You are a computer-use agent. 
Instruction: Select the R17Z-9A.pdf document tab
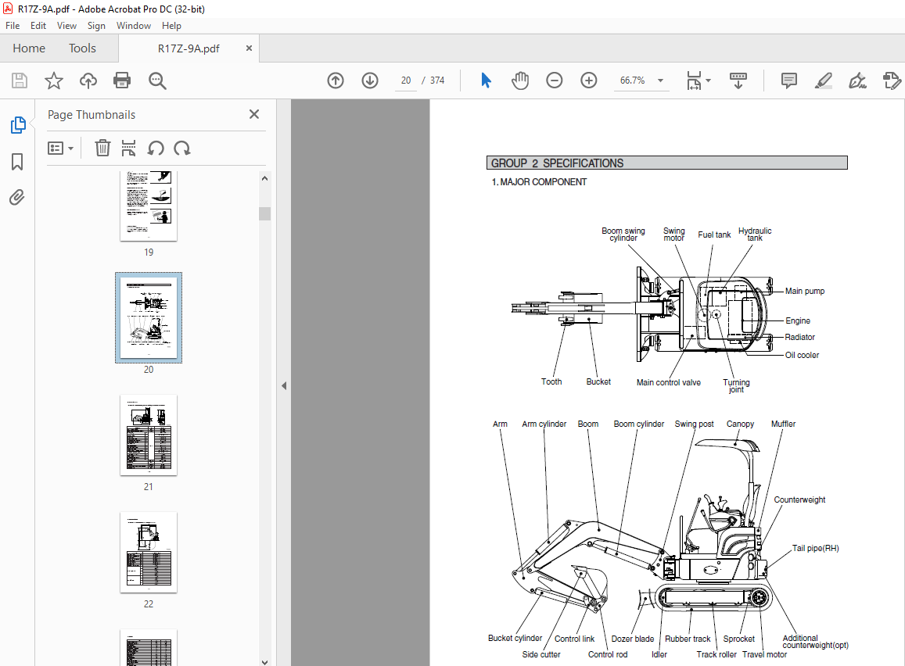(189, 48)
